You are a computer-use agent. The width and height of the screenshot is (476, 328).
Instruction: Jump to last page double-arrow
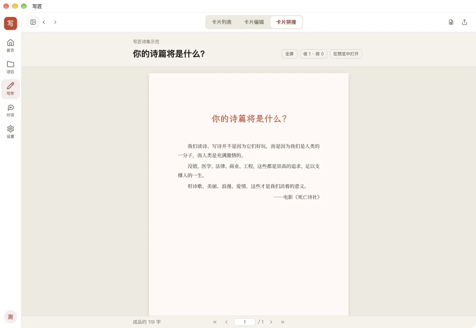coord(283,322)
